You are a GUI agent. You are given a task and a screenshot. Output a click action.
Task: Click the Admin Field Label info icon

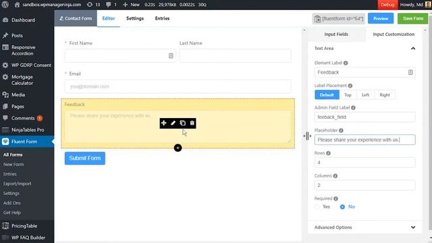tap(353, 108)
